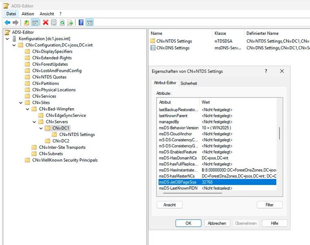This screenshot has height=245, width=310.
Task: Open the ? help menu
Action: (x=60, y=13)
